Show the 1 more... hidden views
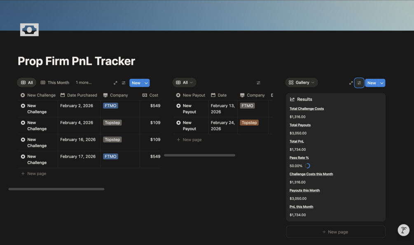The width and height of the screenshot is (414, 245). coord(84,82)
